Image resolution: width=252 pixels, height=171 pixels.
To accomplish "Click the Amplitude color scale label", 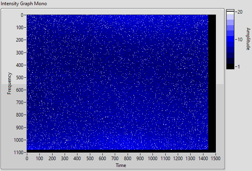I will [248, 39].
